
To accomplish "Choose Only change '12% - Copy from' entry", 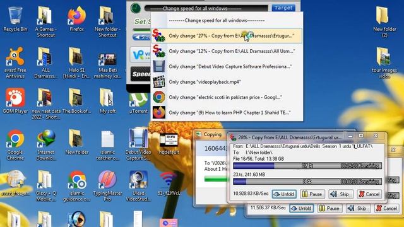I will pos(227,51).
